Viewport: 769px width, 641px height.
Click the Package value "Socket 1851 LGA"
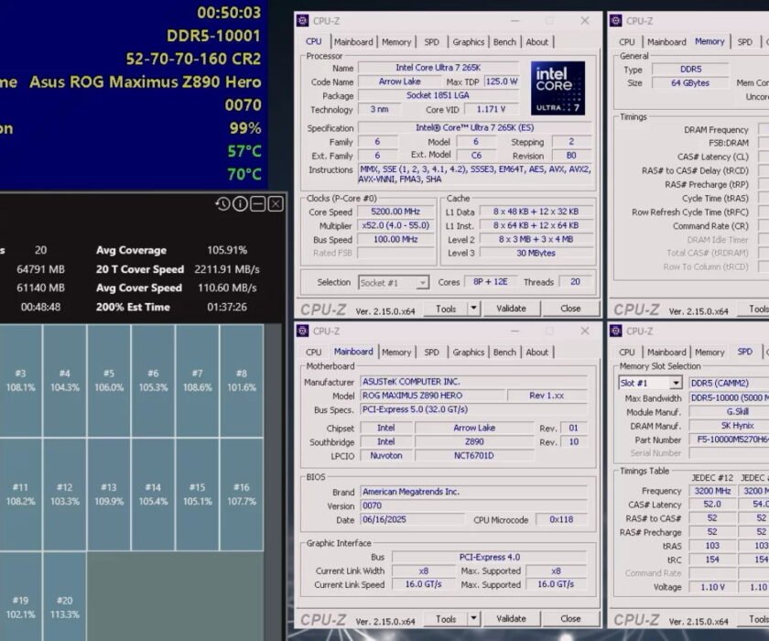(x=438, y=95)
